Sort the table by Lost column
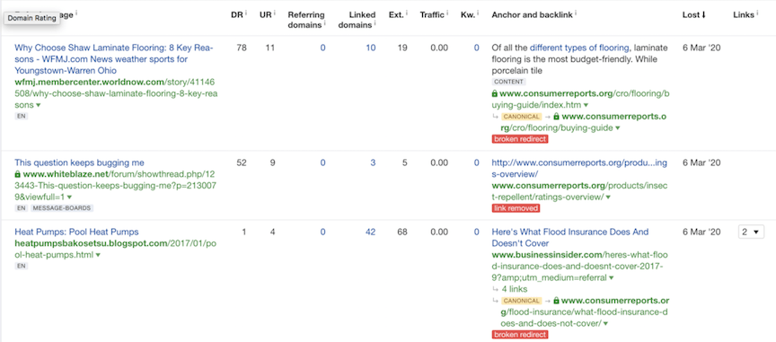The width and height of the screenshot is (776, 342). pyautogui.click(x=694, y=15)
